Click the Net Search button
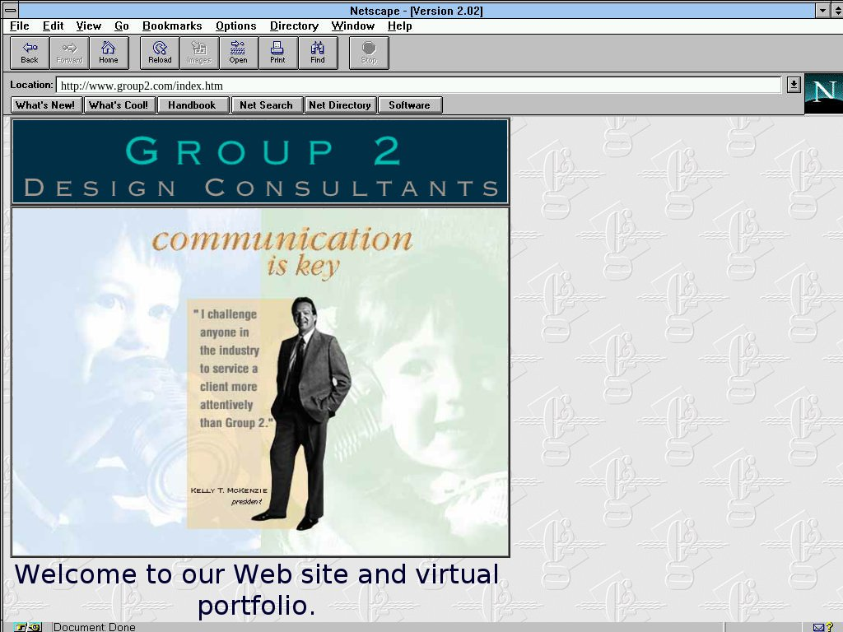This screenshot has width=843, height=632. click(x=266, y=105)
